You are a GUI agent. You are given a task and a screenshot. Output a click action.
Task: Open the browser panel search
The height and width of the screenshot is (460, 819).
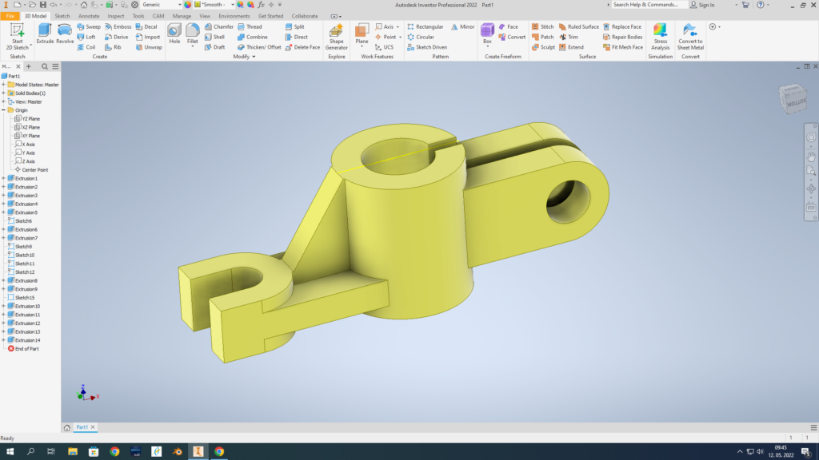coord(45,67)
